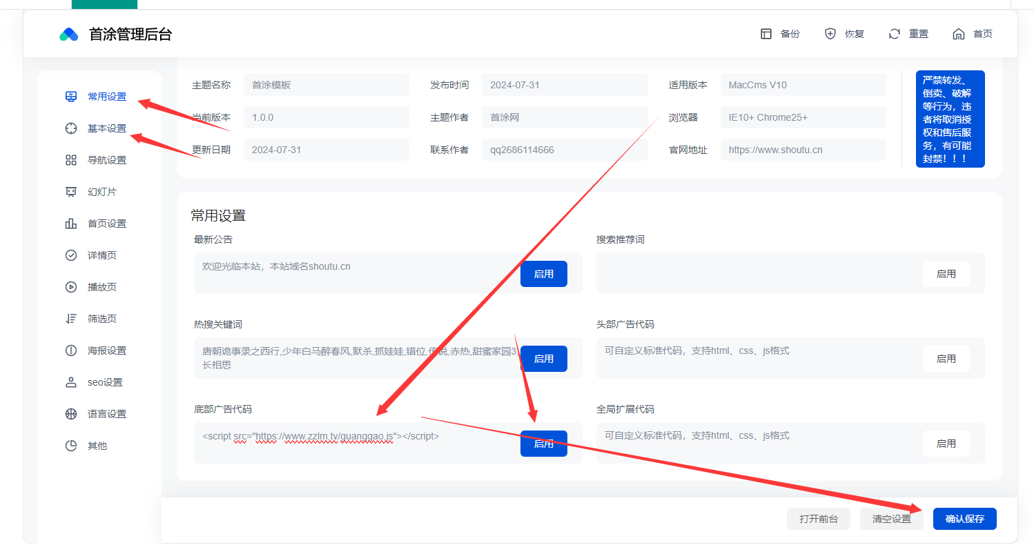Click the crosshair icon beside 基本设置
Viewport: 1034px width, 554px height.
pos(71,128)
